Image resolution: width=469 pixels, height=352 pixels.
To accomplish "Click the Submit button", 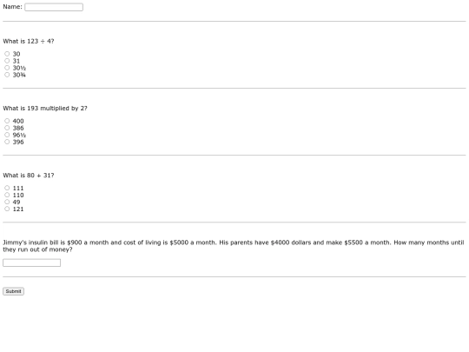I will (13, 291).
